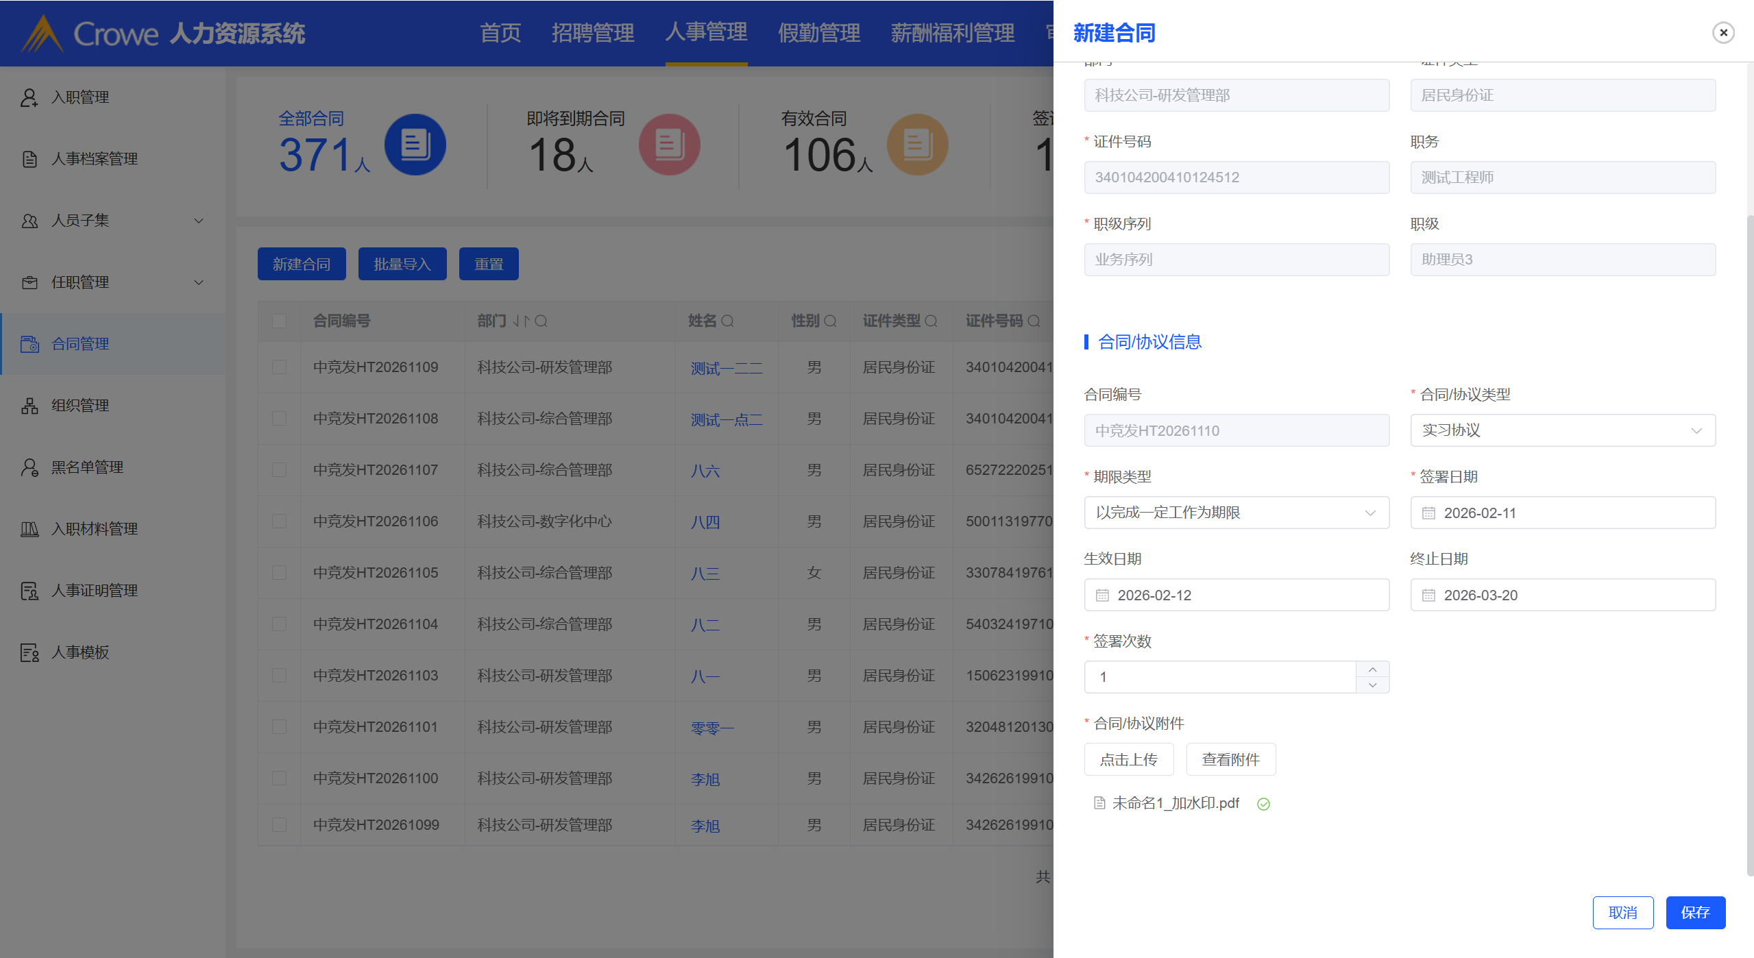Check the row 中竞发HT20261105 checkbox
Screen dimensions: 1754x958
click(x=279, y=573)
